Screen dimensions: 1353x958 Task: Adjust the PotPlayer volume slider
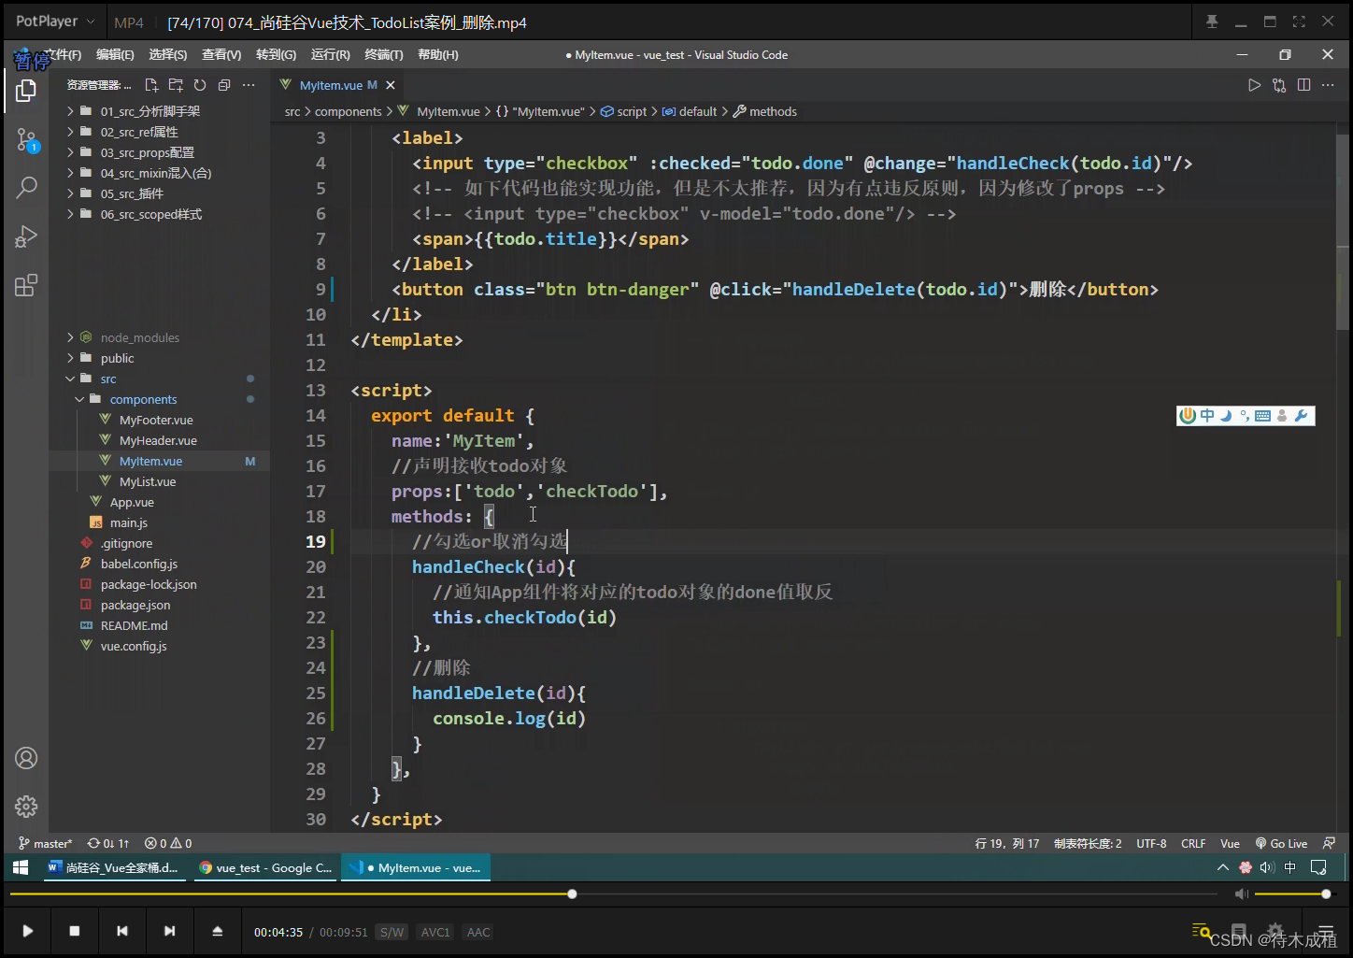click(x=1292, y=894)
